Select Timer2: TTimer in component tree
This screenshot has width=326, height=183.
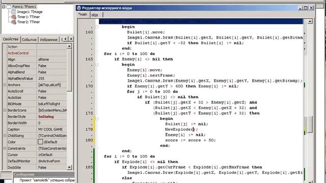coord(29,22)
